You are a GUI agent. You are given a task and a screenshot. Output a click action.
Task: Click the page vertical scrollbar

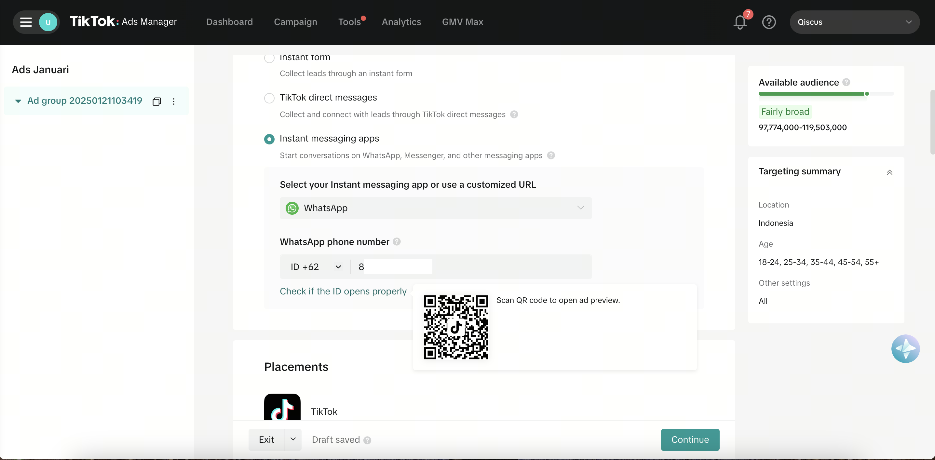932,122
